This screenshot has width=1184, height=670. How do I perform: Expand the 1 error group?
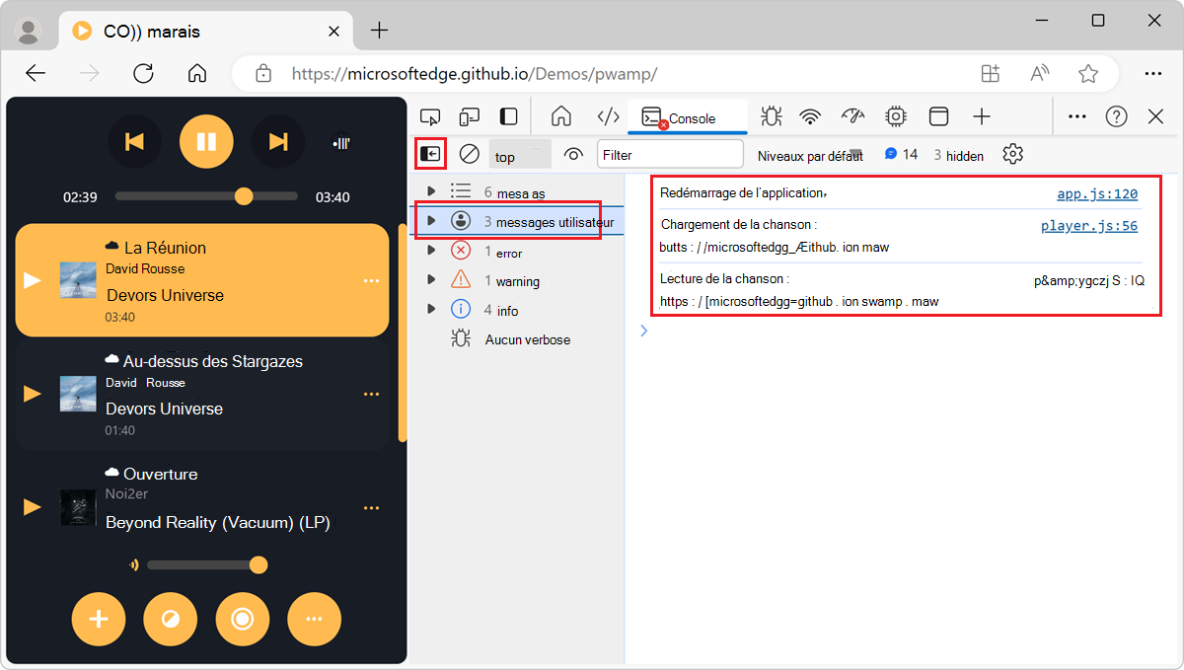[431, 250]
